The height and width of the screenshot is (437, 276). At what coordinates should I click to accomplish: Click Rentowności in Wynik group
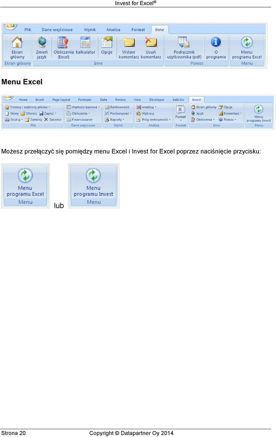click(117, 107)
